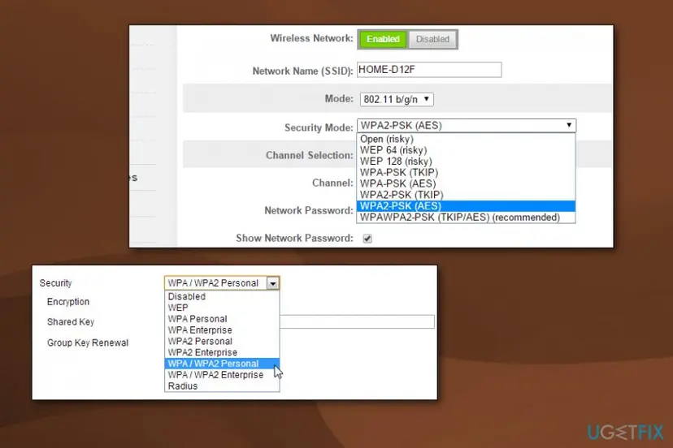This screenshot has width=673, height=448.
Task: Edit the Network Name (SSID) field
Action: (429, 70)
